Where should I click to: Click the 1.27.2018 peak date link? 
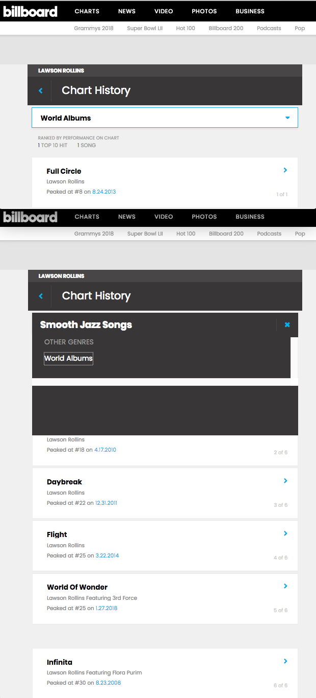tap(106, 608)
